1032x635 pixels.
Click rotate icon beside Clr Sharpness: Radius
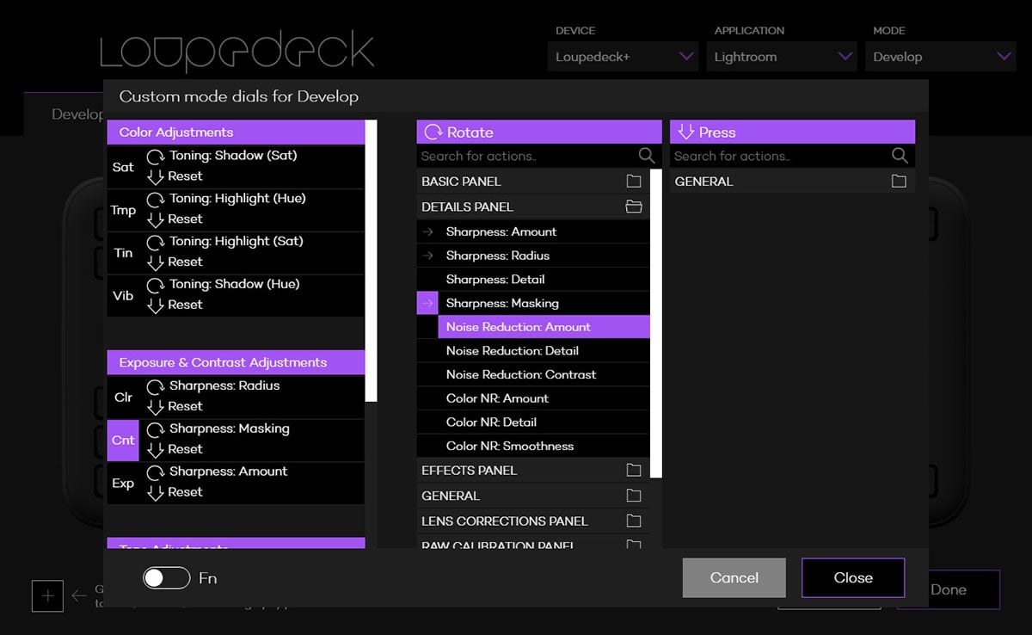[x=156, y=387]
